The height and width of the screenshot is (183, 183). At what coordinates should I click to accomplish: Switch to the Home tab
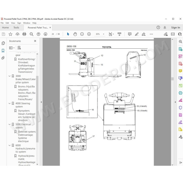[x=5, y=27]
